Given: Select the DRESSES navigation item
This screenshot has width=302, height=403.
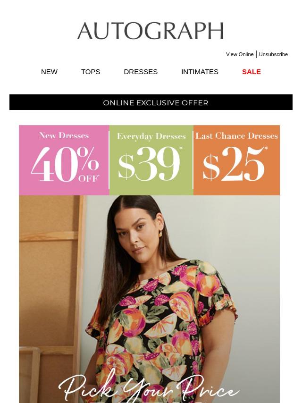Looking at the screenshot, I should (x=141, y=72).
